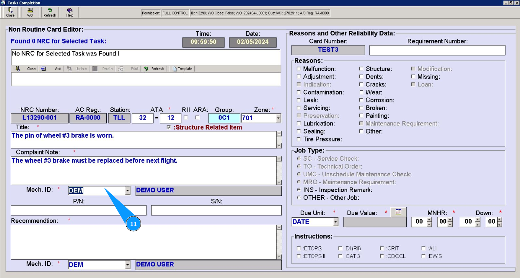Image resolution: width=520 pixels, height=278 pixels.
Task: Expand the Zone dropdown
Action: (278, 118)
